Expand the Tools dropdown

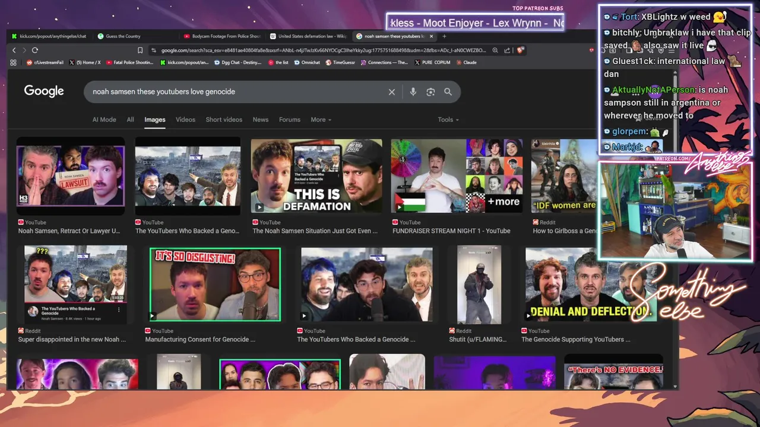point(448,120)
